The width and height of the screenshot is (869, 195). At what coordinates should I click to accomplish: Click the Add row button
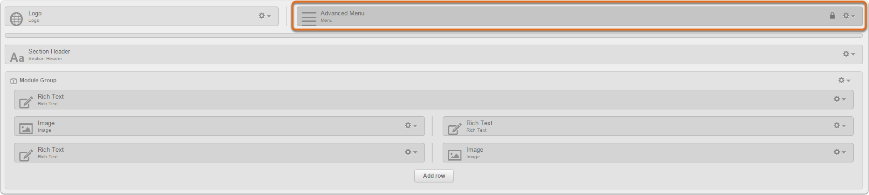pyautogui.click(x=434, y=176)
